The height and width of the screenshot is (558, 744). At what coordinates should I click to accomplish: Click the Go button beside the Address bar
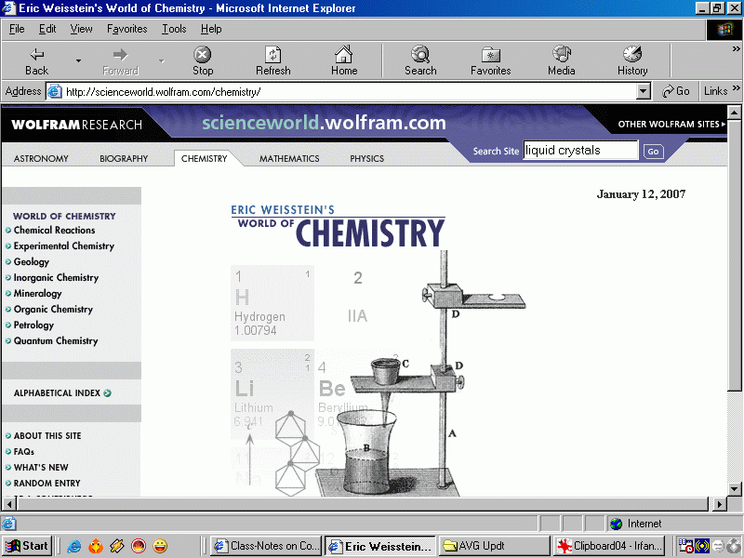tap(676, 91)
